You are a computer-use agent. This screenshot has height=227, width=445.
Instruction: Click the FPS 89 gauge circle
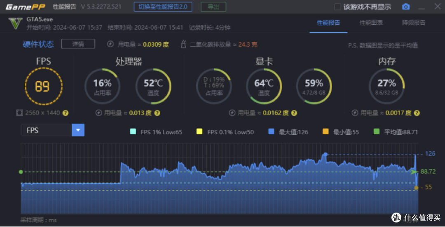[x=43, y=86]
